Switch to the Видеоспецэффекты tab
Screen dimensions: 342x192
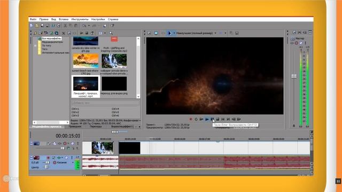122,126
